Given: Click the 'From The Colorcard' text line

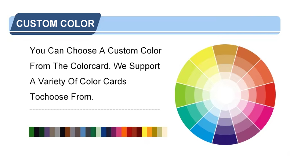Looking at the screenshot, I should 95,66.
